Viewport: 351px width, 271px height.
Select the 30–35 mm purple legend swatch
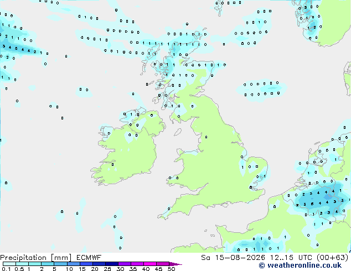click(x=125, y=264)
